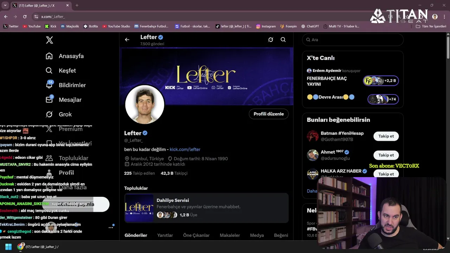Image resolution: width=450 pixels, height=253 pixels.
Task: Click the search icon in profile header
Action: coord(283,40)
